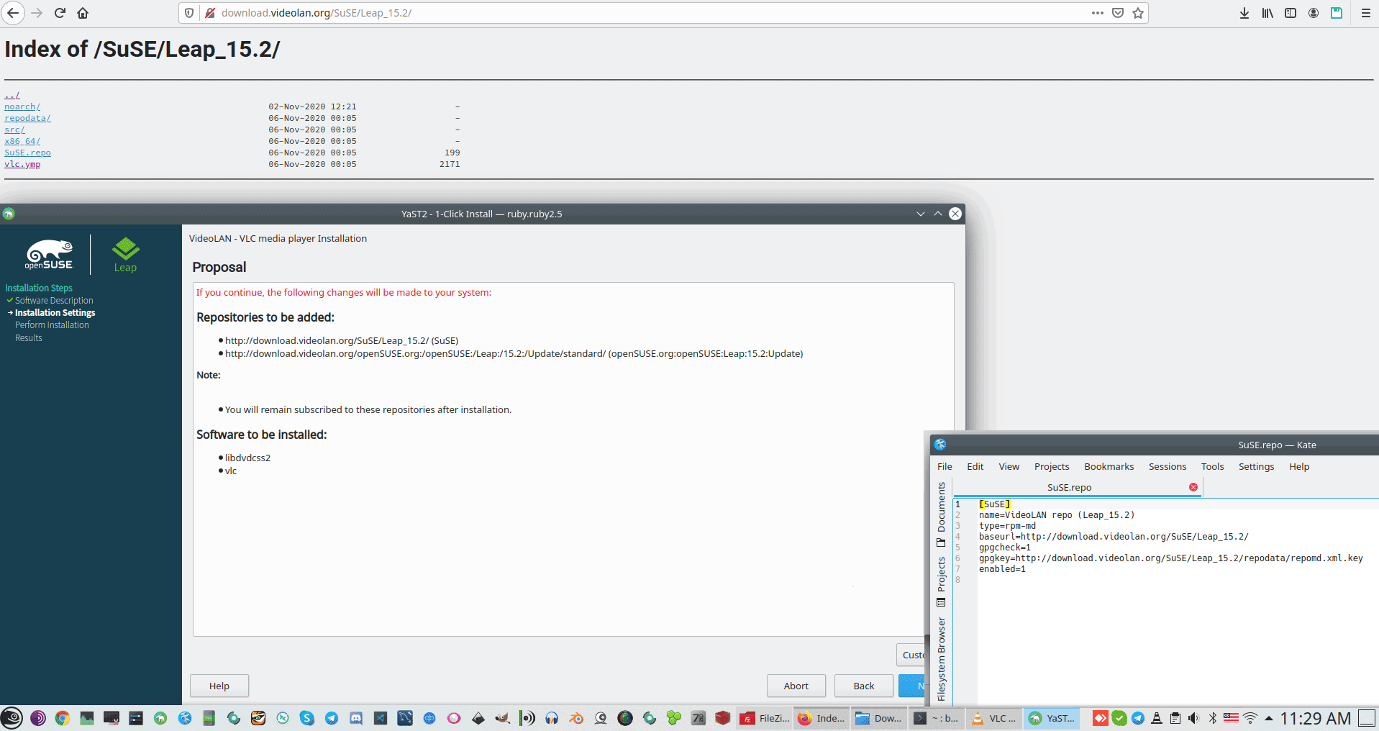This screenshot has height=731, width=1379.
Task: Show Kate Projects side panel
Action: (941, 582)
